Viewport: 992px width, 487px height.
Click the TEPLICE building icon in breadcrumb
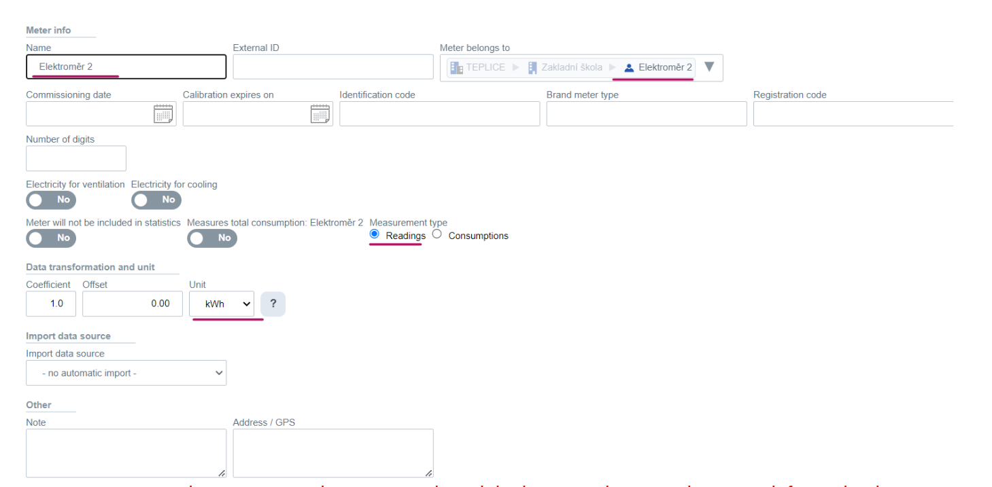coord(456,68)
